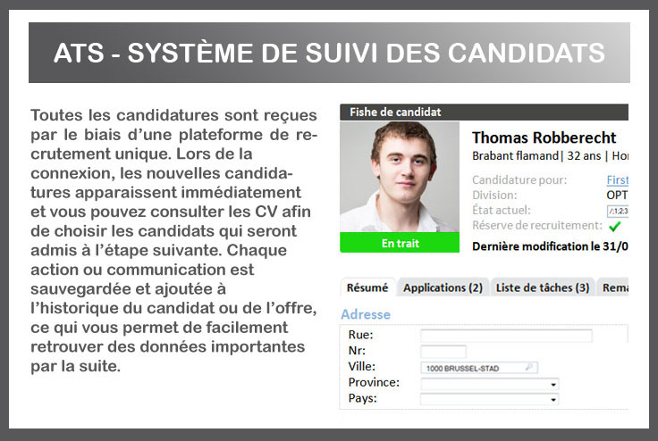
Task: Click the First link next to Candidature pour
Action: click(x=617, y=179)
